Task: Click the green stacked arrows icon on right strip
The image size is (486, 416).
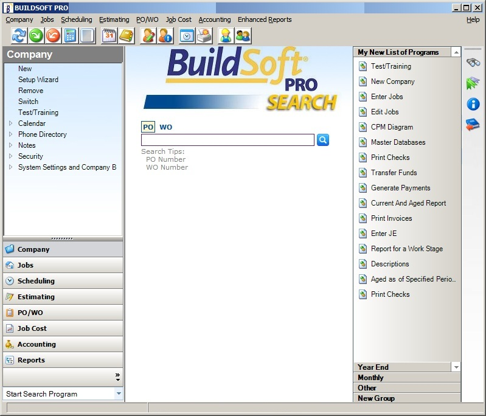Action: (473, 83)
